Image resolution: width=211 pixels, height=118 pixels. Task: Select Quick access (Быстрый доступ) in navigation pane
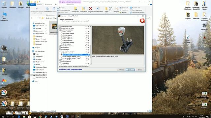(x=39, y=23)
